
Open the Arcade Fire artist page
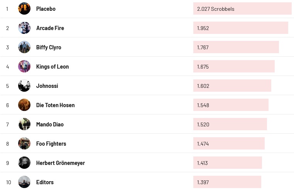pos(50,28)
